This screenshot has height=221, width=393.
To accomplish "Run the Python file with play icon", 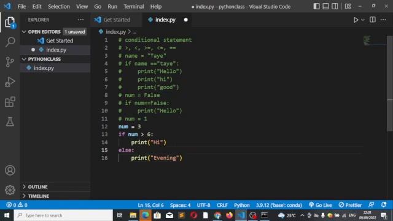I will [x=356, y=20].
